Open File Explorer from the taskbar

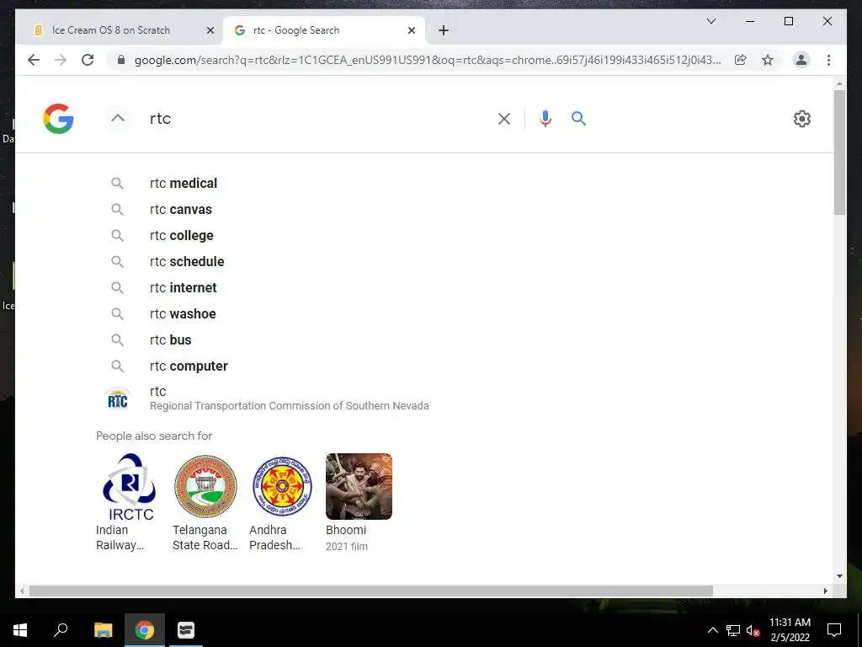tap(104, 630)
